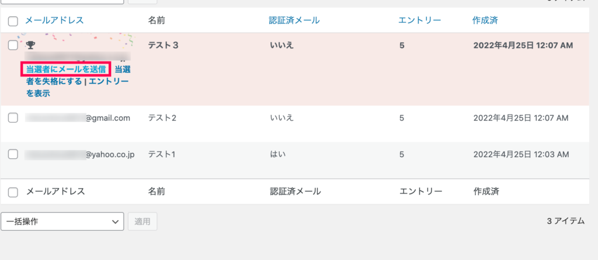Sort by 作成済 column header
This screenshot has height=260, width=598.
click(485, 20)
